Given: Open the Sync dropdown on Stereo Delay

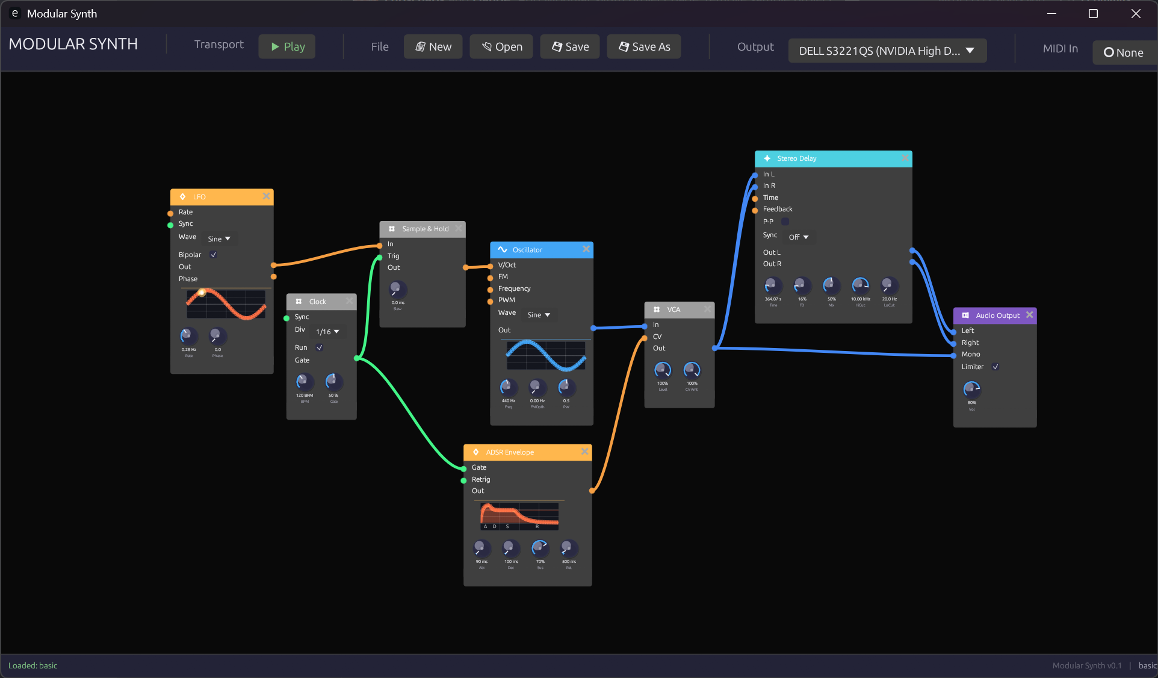Looking at the screenshot, I should [x=798, y=237].
